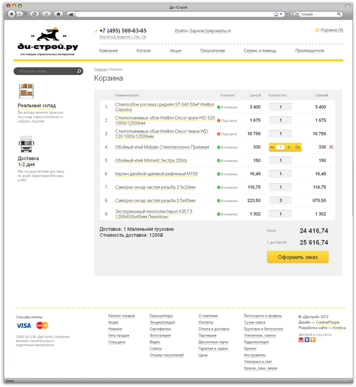Viewport: 356px width, 387px height.
Task: Click the browser home icon
Action: tap(58, 13)
